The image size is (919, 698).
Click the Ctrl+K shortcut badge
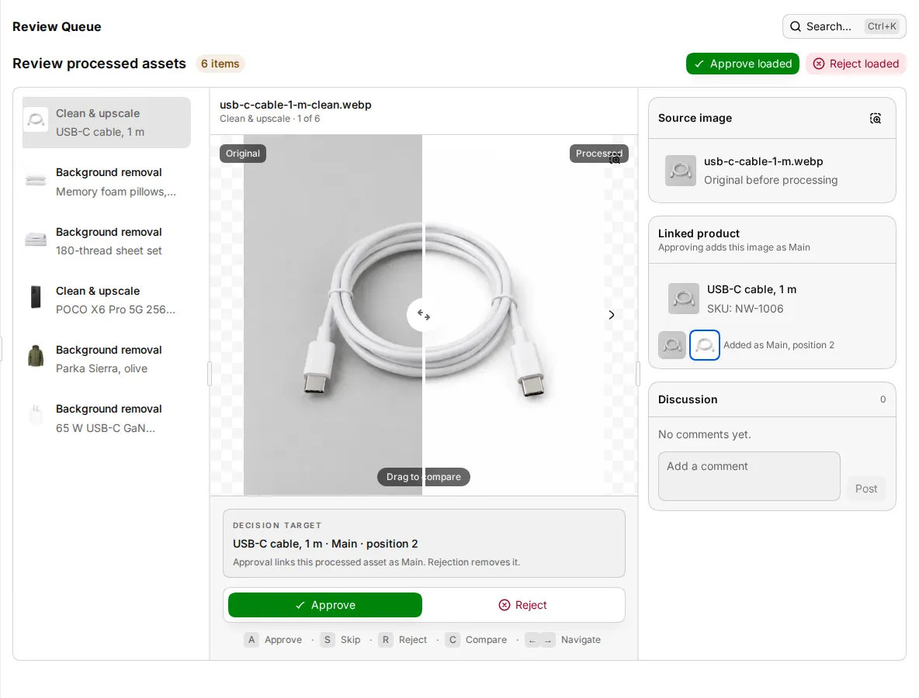(882, 26)
